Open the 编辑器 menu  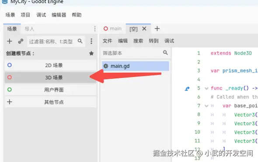click(x=59, y=15)
